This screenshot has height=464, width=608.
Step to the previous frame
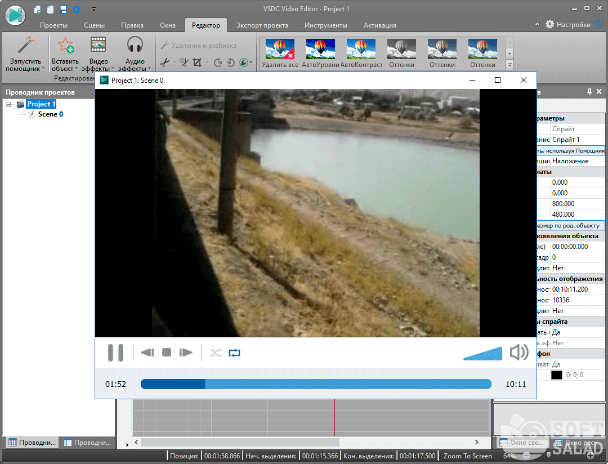coord(147,353)
